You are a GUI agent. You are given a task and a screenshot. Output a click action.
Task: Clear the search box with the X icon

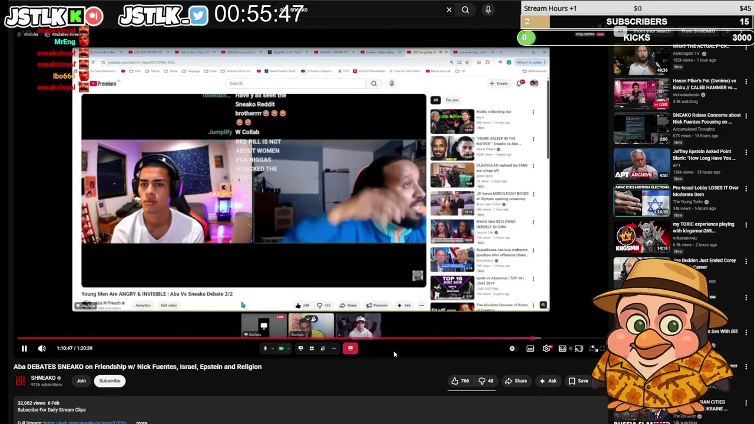[449, 9]
